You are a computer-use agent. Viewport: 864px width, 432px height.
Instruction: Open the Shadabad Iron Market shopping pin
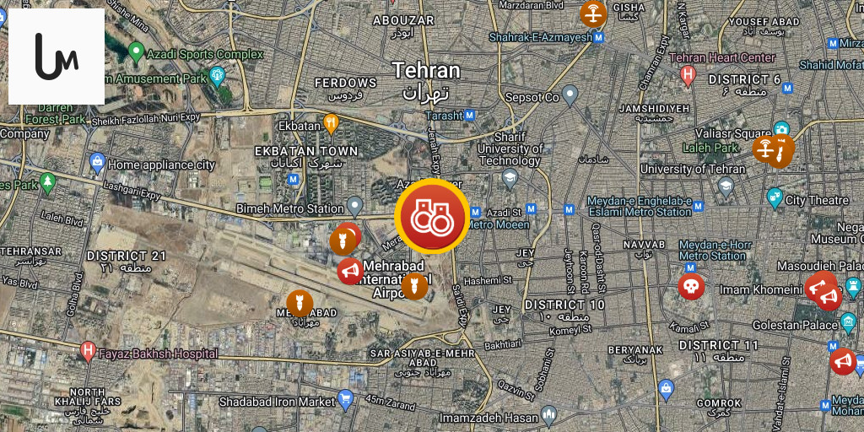coord(345,401)
